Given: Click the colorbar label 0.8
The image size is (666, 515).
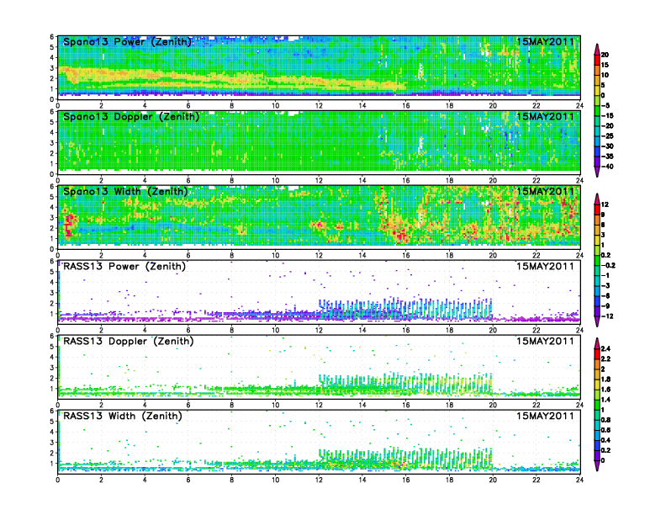Looking at the screenshot, I should pos(605,420).
